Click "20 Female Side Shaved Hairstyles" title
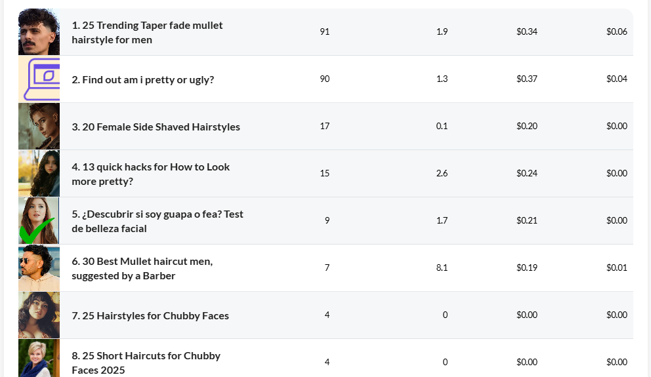This screenshot has width=651, height=377. [x=156, y=127]
